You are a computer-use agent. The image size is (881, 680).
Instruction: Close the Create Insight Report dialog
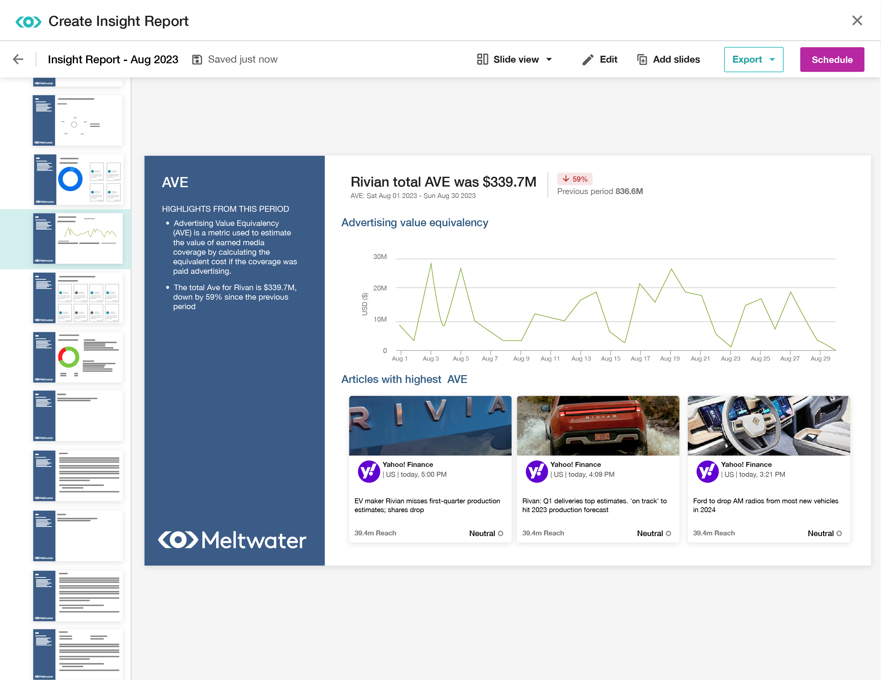(857, 21)
